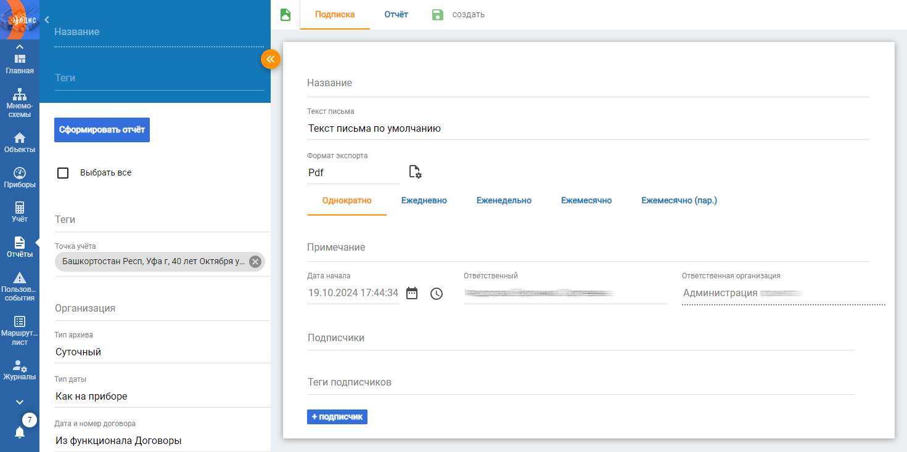Screen dimensions: 907x452
Task: Click the back arrow at top of blue panel
Action: click(47, 20)
